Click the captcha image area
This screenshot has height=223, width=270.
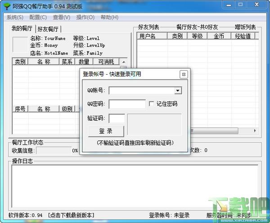click(x=154, y=124)
